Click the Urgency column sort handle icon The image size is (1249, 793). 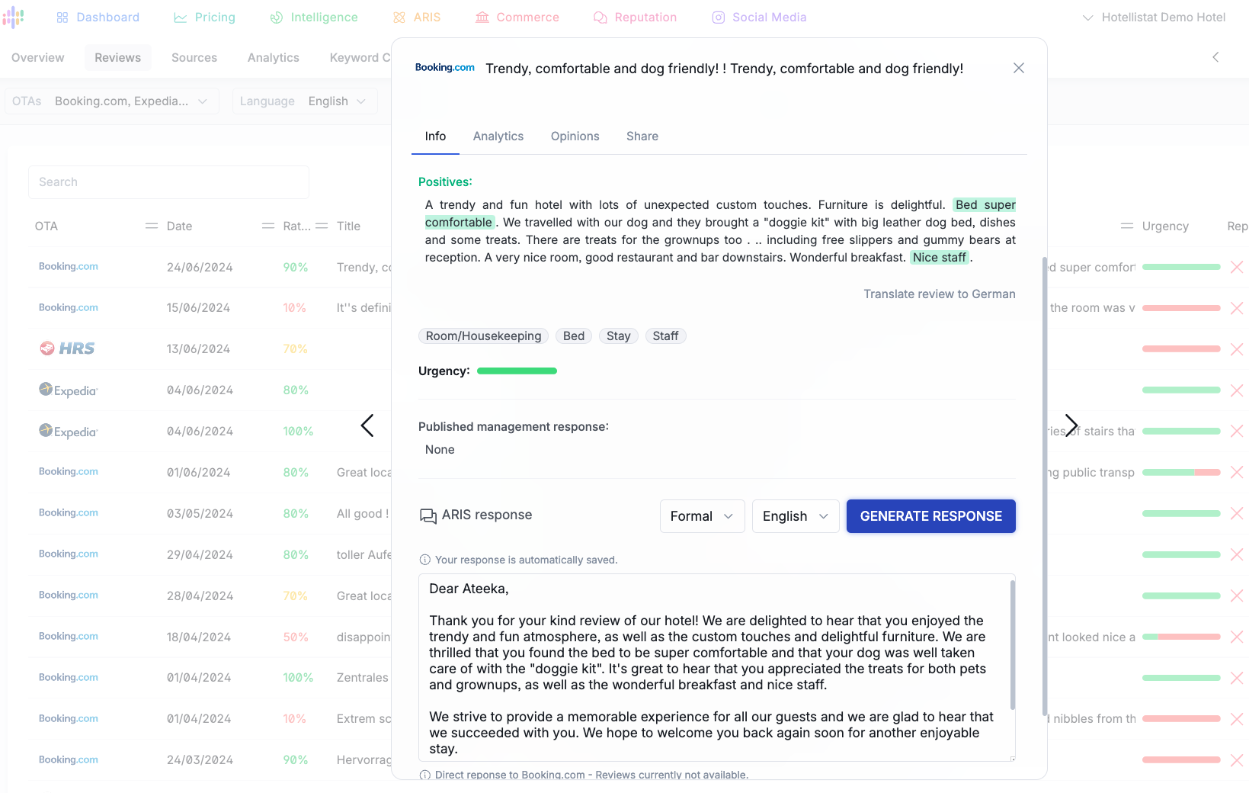[1127, 226]
